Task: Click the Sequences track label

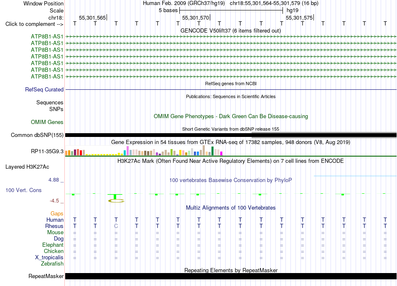Action: (50, 102)
